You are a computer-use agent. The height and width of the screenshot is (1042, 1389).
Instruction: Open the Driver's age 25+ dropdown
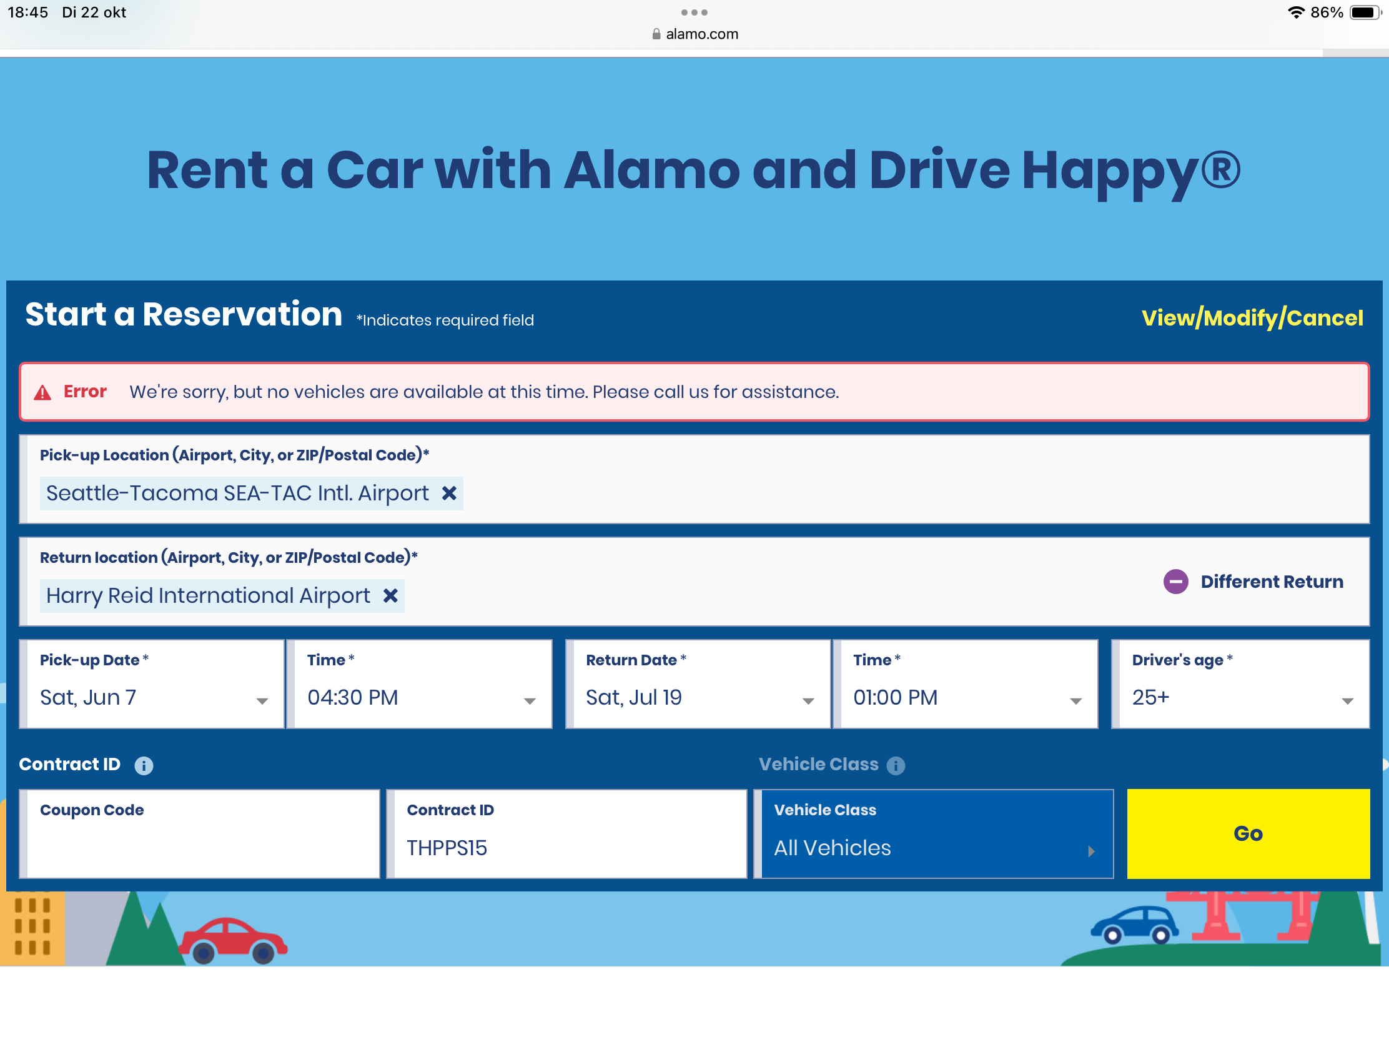pyautogui.click(x=1241, y=697)
